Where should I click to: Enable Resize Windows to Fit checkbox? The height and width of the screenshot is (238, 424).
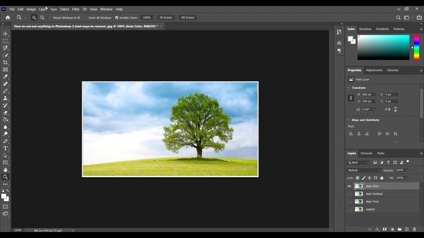(50, 18)
